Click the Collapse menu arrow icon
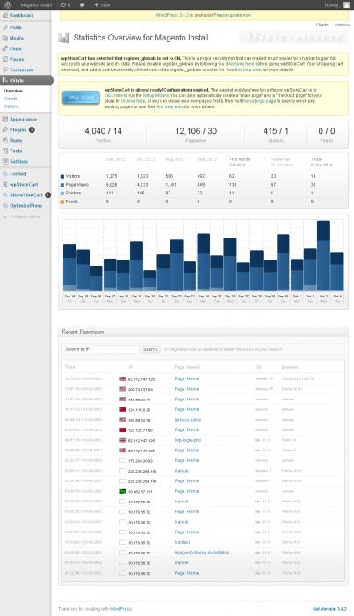Screen dimensions: 354x616 pyautogui.click(x=5, y=216)
